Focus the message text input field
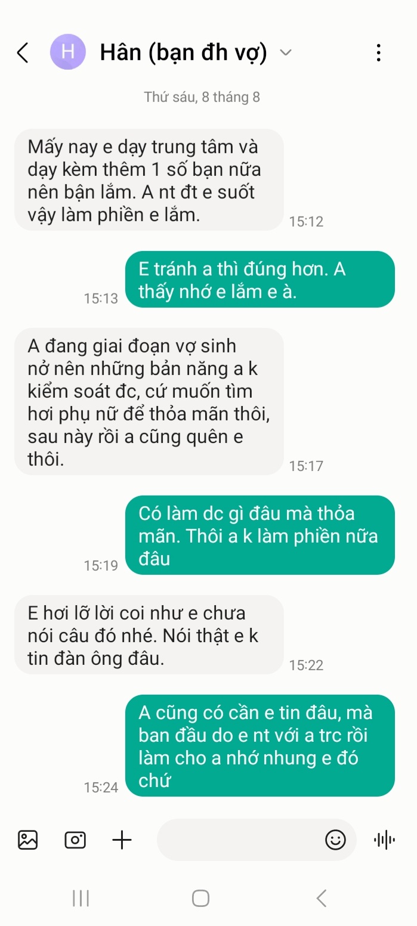This screenshot has height=926, width=417. [x=239, y=840]
